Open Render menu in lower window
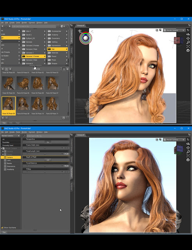Screen dimensions: 192x250 pos(24,132)
